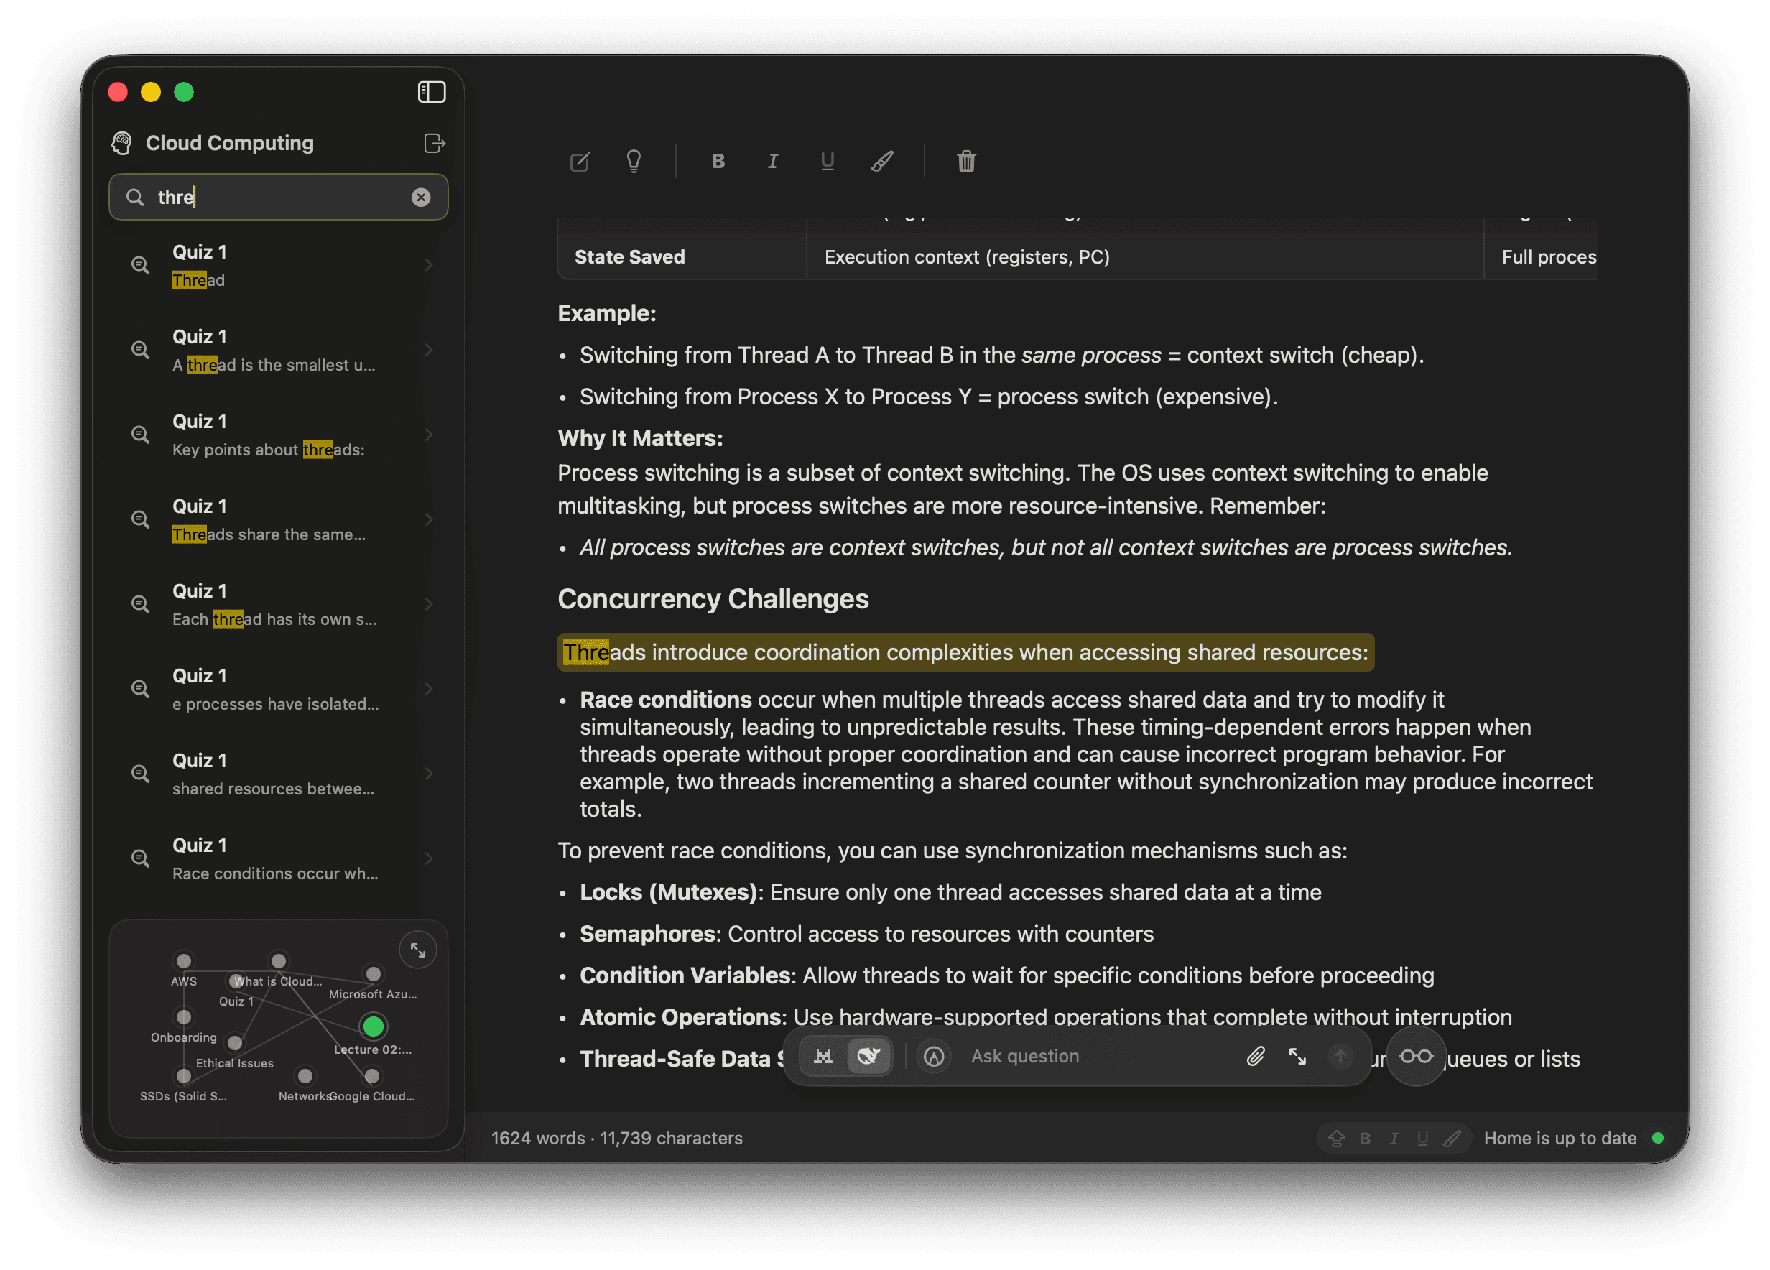Viewport: 1770px width, 1270px height.
Task: Open the chevron on the 'Thread' result
Action: (x=428, y=265)
